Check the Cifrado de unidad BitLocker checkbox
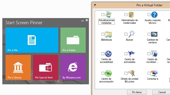170x95 pixels. coord(126,73)
